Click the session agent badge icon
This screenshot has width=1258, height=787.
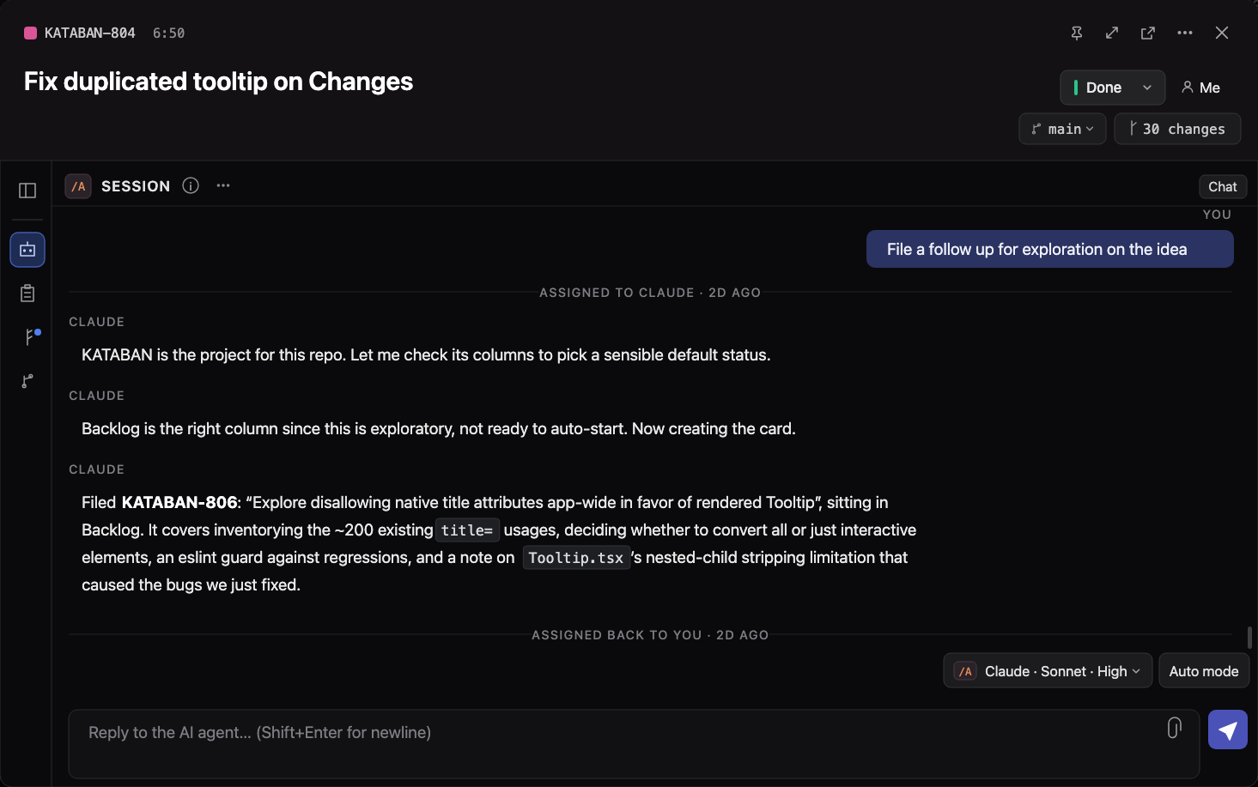pyautogui.click(x=78, y=186)
